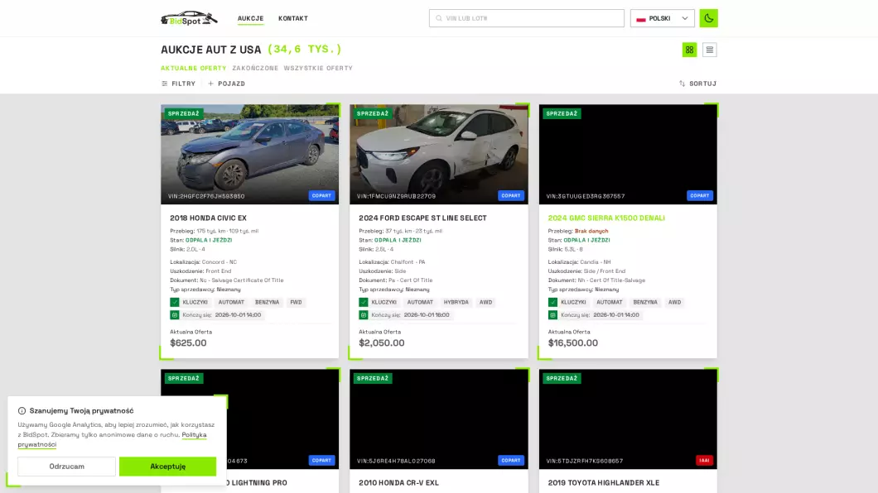The height and width of the screenshot is (493, 878).
Task: Reject analytics with Odrzucam button
Action: [x=66, y=467]
